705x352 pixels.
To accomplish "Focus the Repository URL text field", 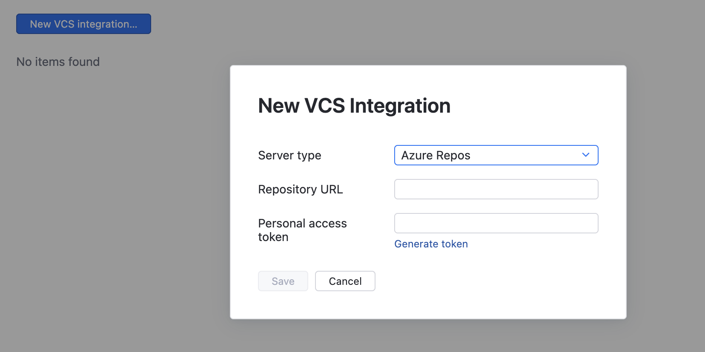I will 496,189.
